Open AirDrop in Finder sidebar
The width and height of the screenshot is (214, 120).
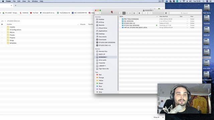(x=101, y=22)
